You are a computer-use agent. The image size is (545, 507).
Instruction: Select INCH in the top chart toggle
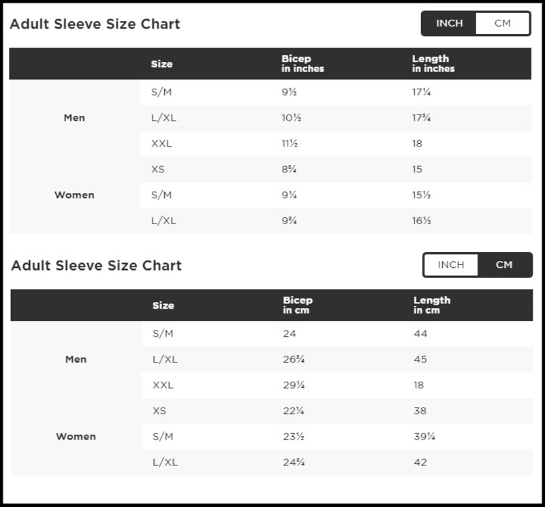449,23
